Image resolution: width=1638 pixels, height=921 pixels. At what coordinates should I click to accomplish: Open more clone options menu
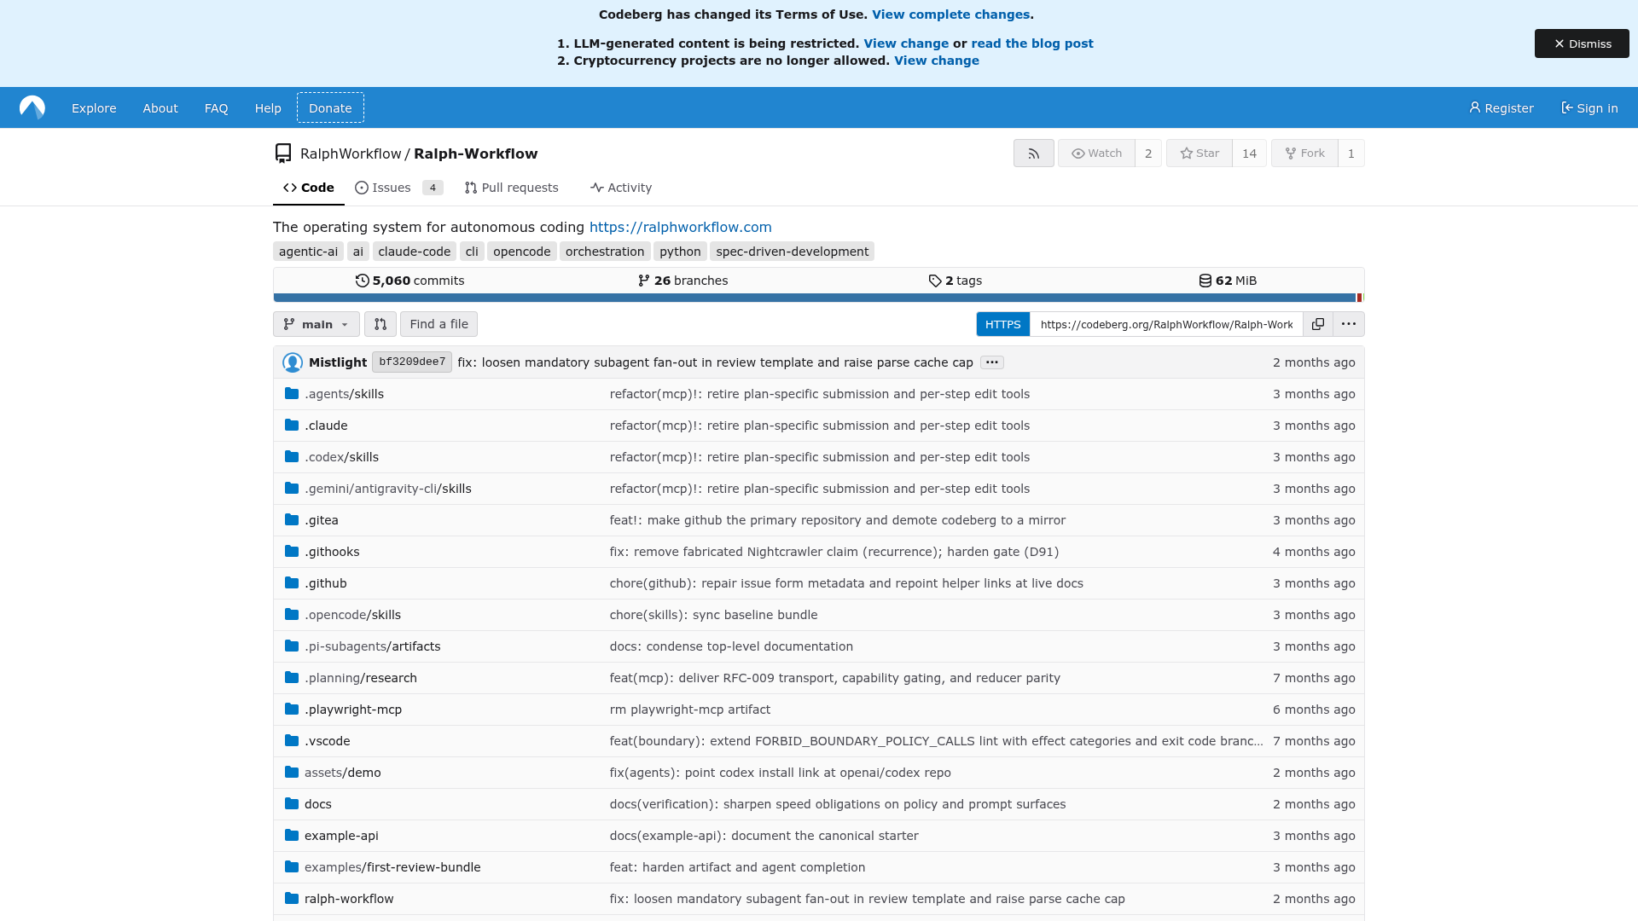click(1348, 324)
